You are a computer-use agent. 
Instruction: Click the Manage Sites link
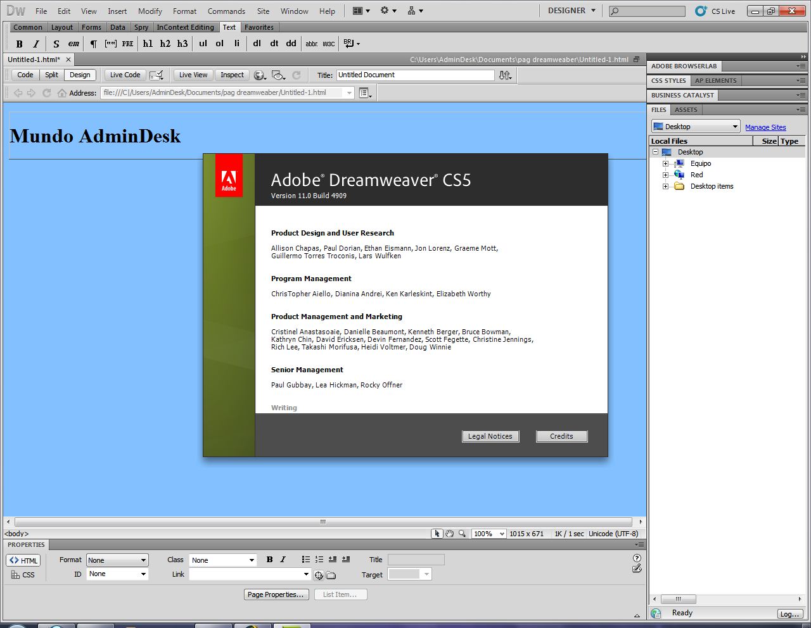765,127
